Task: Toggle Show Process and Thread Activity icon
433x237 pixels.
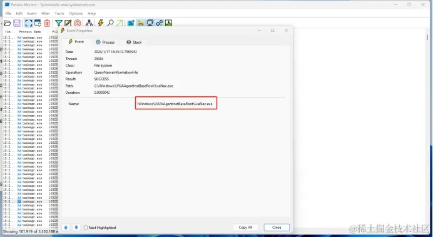Action: pyautogui.click(x=160, y=23)
